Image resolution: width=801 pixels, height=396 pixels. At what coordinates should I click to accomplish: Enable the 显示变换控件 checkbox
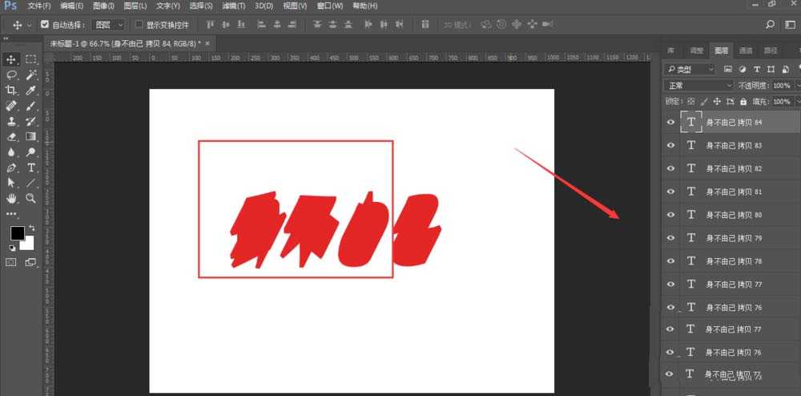139,25
